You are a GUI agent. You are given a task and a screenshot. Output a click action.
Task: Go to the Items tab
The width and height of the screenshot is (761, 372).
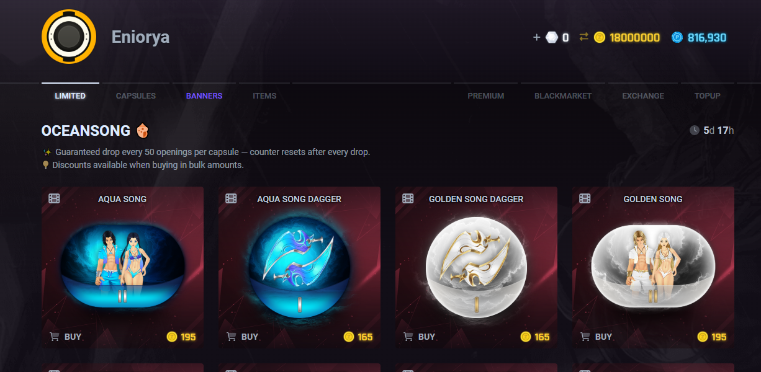pyautogui.click(x=264, y=96)
